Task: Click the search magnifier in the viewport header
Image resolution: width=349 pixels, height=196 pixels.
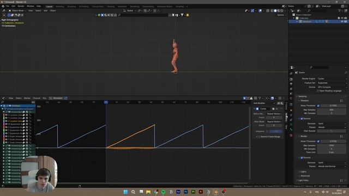Action: coord(119,15)
